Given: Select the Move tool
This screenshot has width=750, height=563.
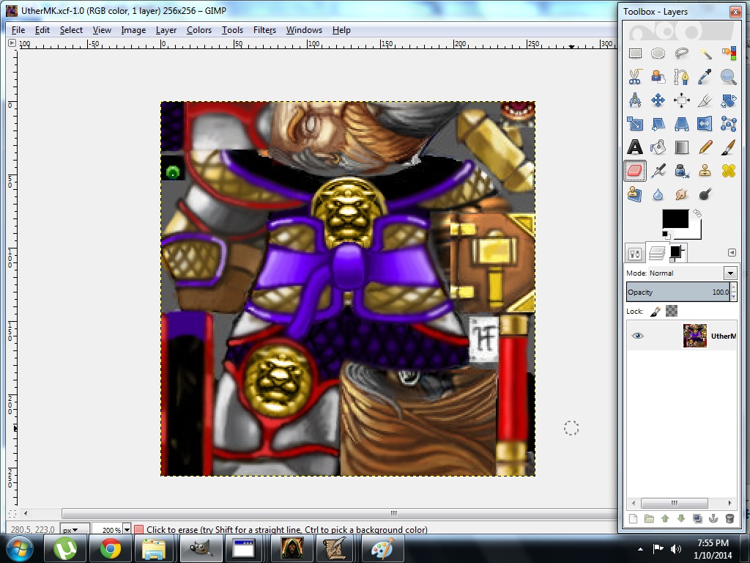Looking at the screenshot, I should [x=658, y=100].
